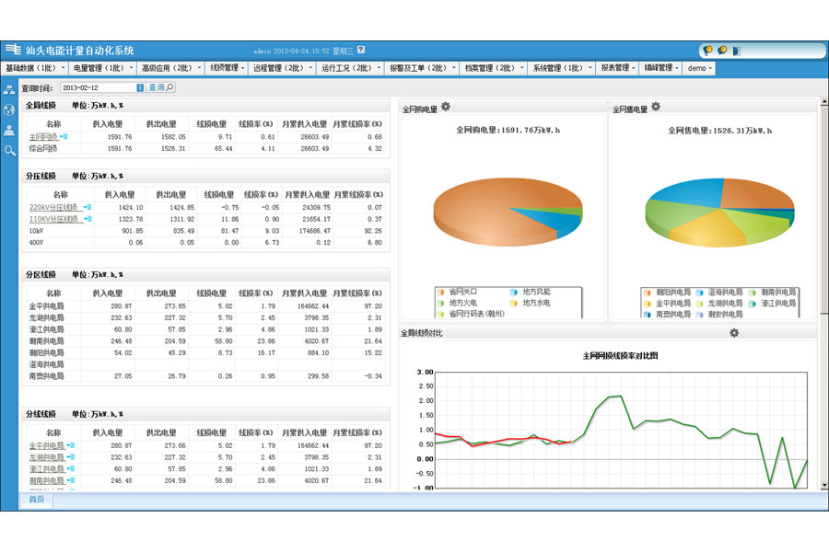Toggle 地方风能 legend entry in purchase chart

click(x=534, y=292)
